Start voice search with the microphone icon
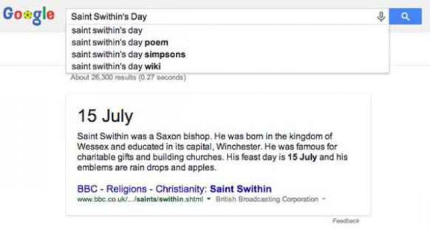The width and height of the screenshot is (430, 230). (x=381, y=17)
